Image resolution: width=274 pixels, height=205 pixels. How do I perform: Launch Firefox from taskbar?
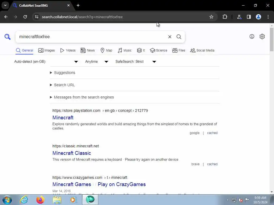(40, 200)
